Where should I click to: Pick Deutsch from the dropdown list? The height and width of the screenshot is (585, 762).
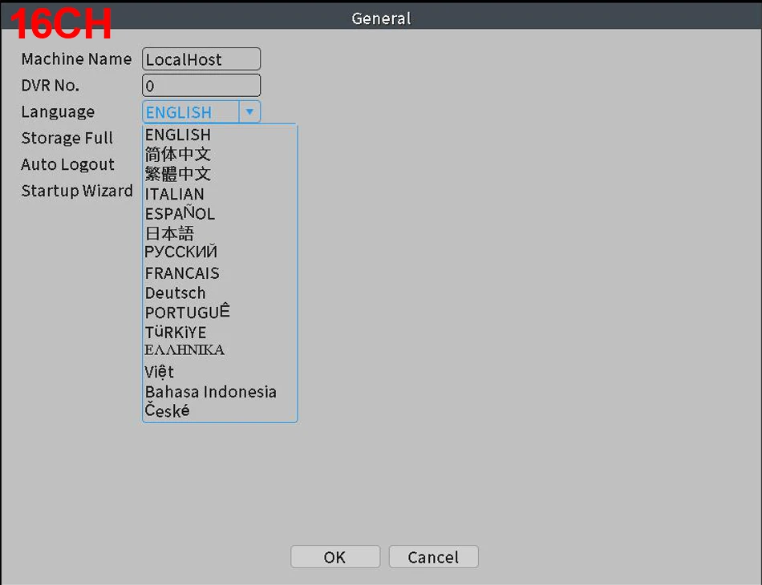pos(175,293)
